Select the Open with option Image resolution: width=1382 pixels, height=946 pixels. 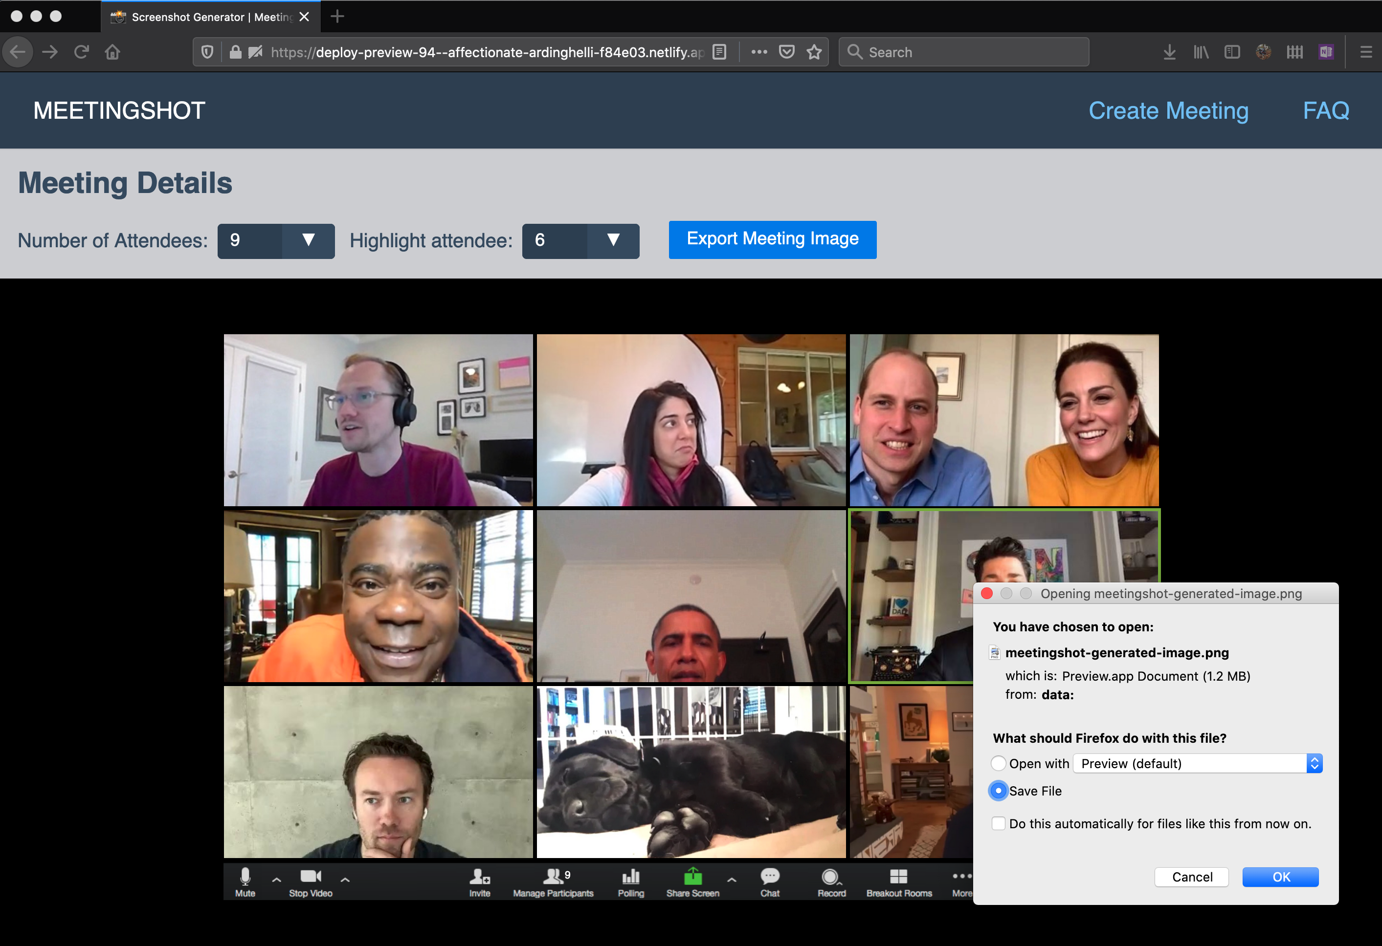(999, 764)
